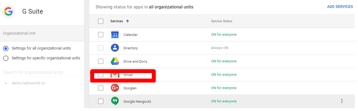Screen dimensions: 358x111
Task: Expand the demo.helloworld.vn organizational unit
Action: [6, 83]
